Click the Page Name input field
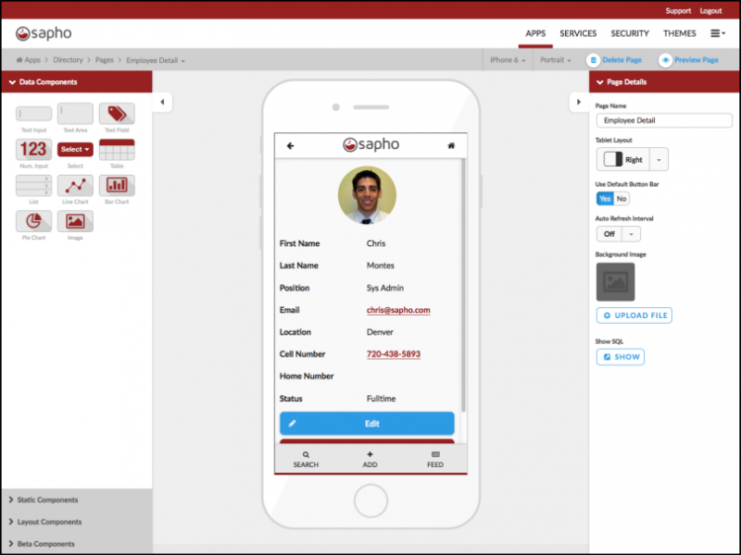 (x=663, y=120)
